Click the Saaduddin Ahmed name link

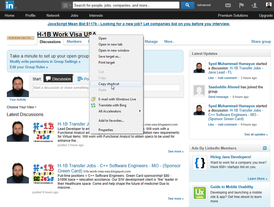click(224, 87)
